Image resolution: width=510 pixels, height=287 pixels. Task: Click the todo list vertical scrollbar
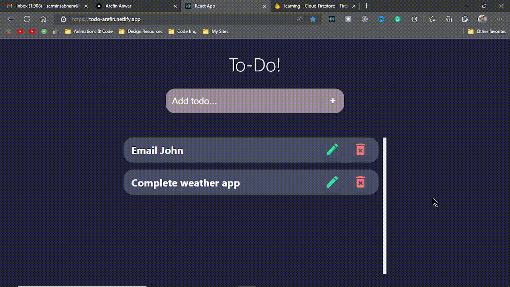(384, 206)
